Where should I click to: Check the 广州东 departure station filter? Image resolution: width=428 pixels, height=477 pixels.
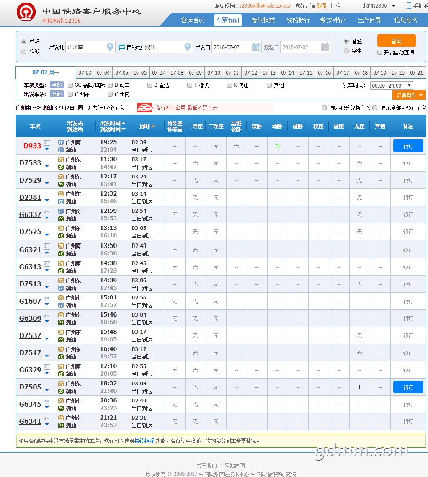70,94
